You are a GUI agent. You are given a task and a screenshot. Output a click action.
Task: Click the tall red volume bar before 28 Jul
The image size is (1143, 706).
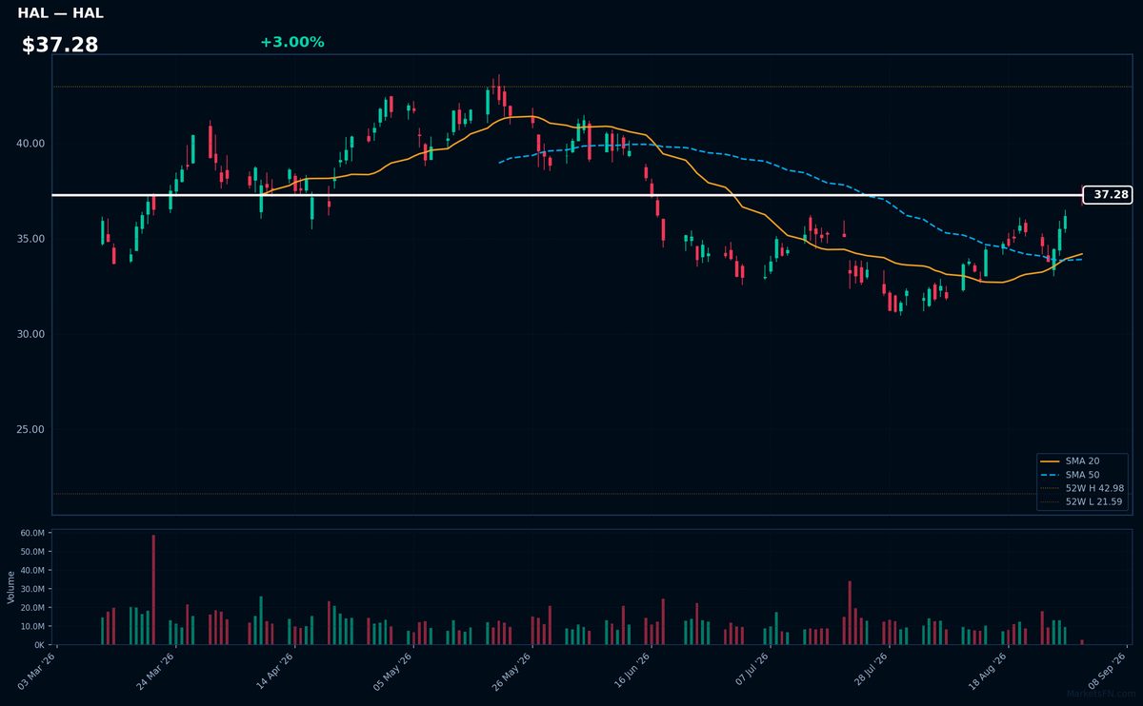pos(850,613)
